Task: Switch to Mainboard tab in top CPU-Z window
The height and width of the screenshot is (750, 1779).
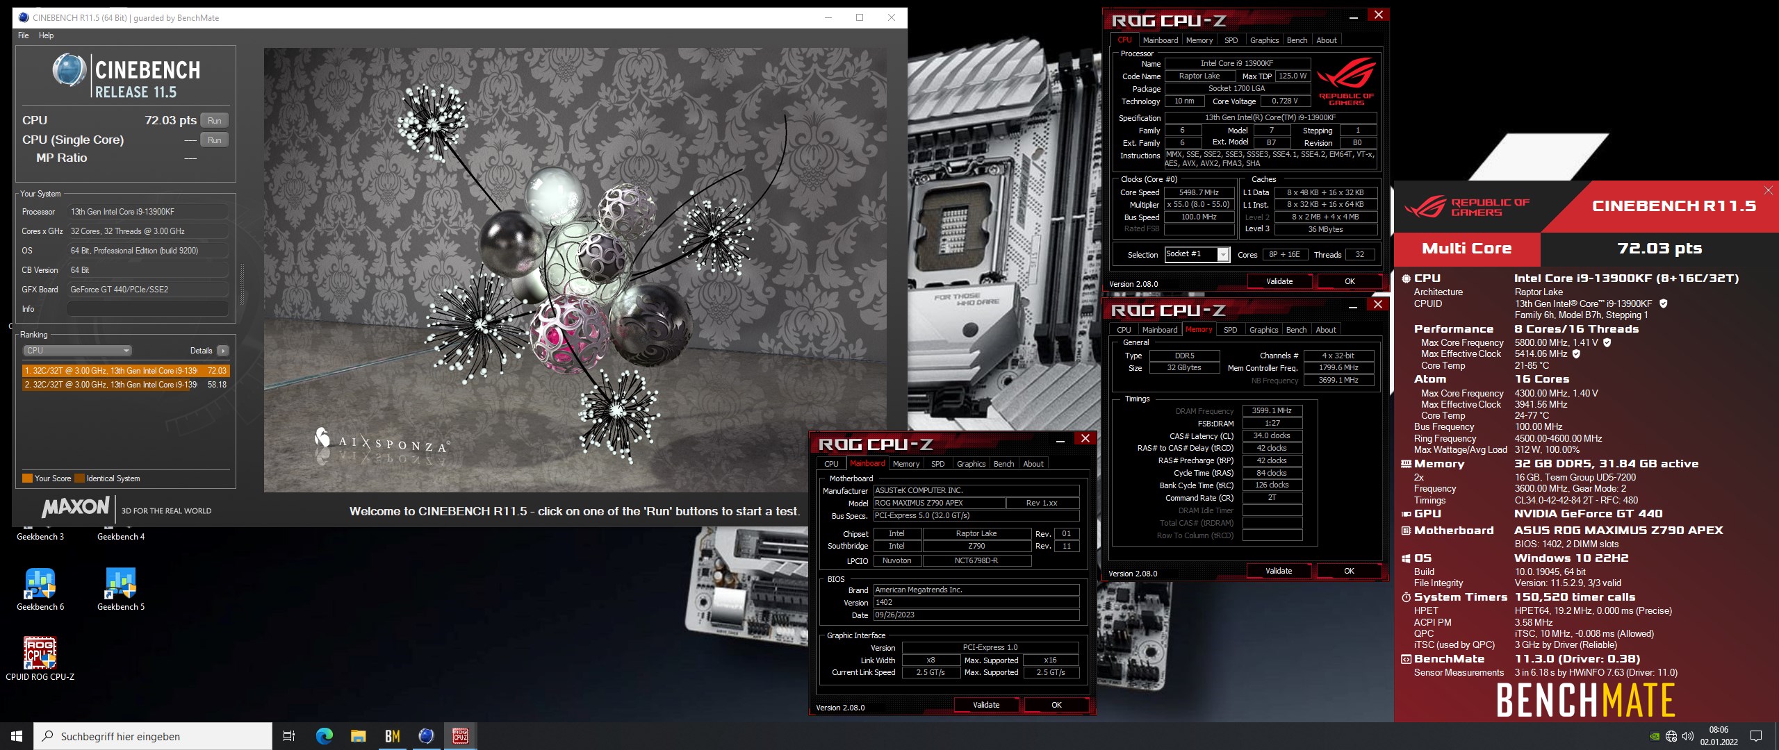Action: tap(1160, 40)
